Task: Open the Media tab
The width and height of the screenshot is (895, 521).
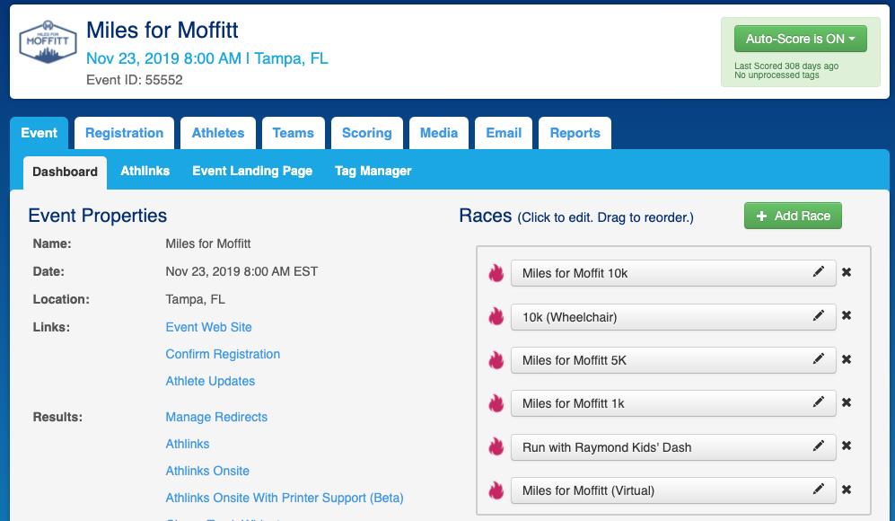Action: click(x=439, y=133)
